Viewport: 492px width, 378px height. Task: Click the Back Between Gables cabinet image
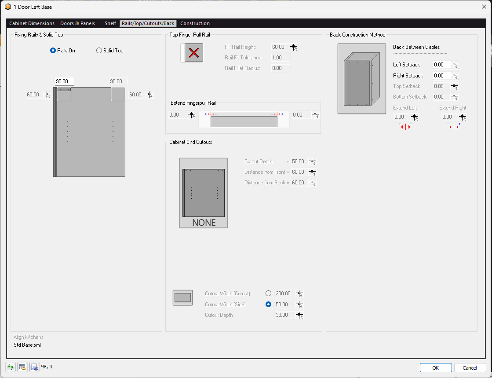pos(362,79)
